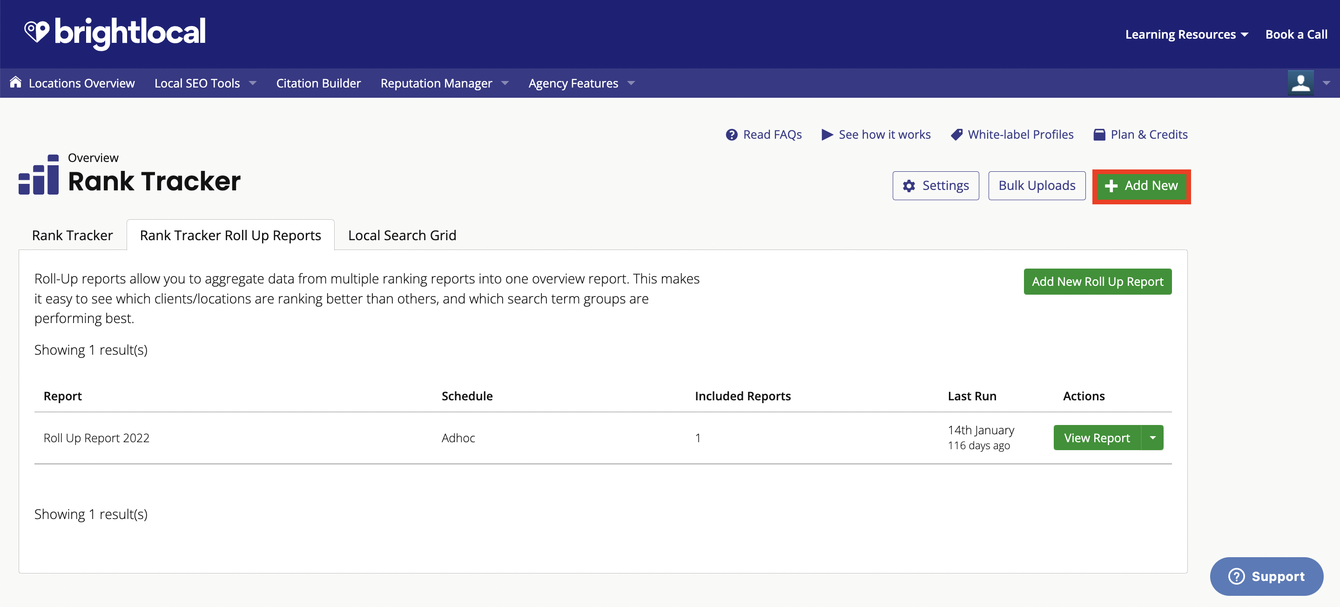
Task: Click the Report column header
Action: (x=62, y=396)
